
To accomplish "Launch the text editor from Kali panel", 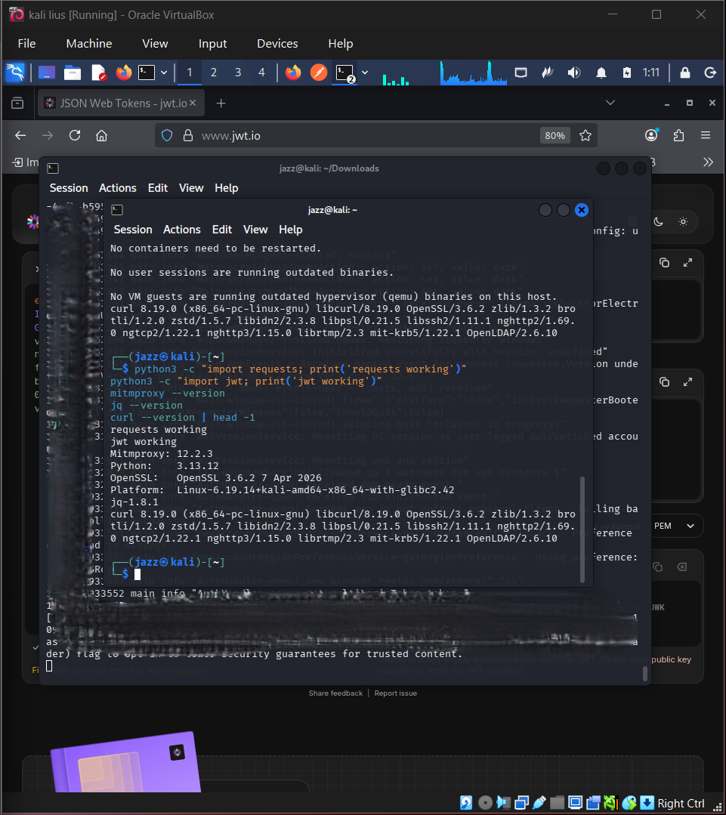I will (98, 73).
